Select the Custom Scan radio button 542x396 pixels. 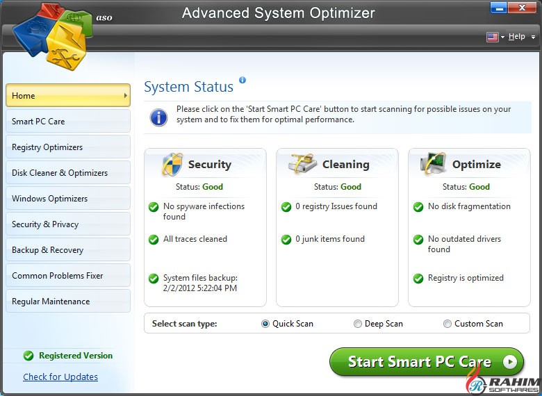click(x=447, y=324)
